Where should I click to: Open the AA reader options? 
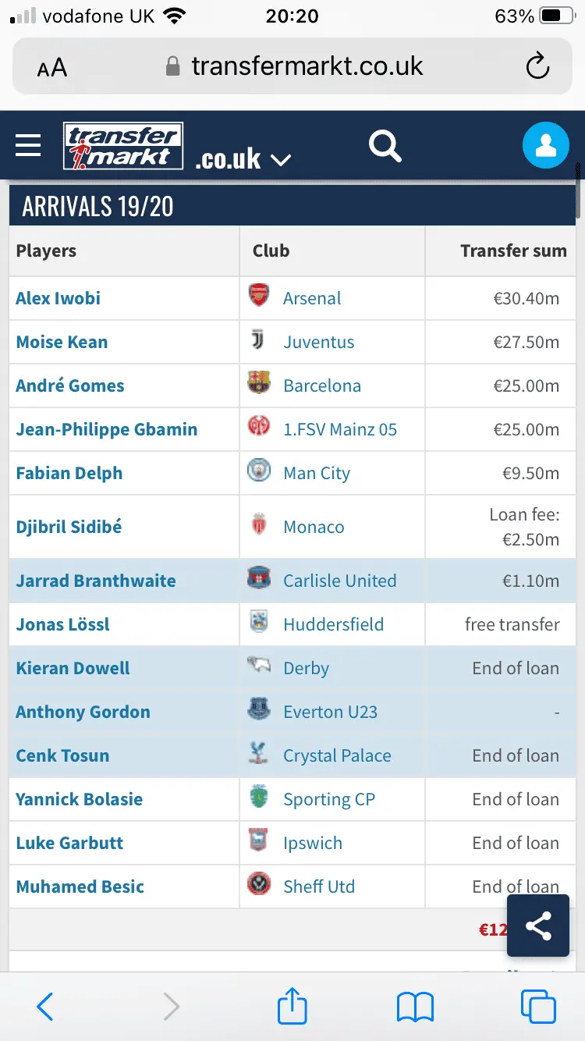(52, 68)
